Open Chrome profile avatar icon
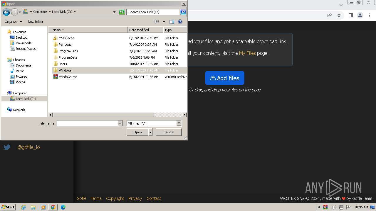The height and width of the screenshot is (211, 376). (x=360, y=15)
